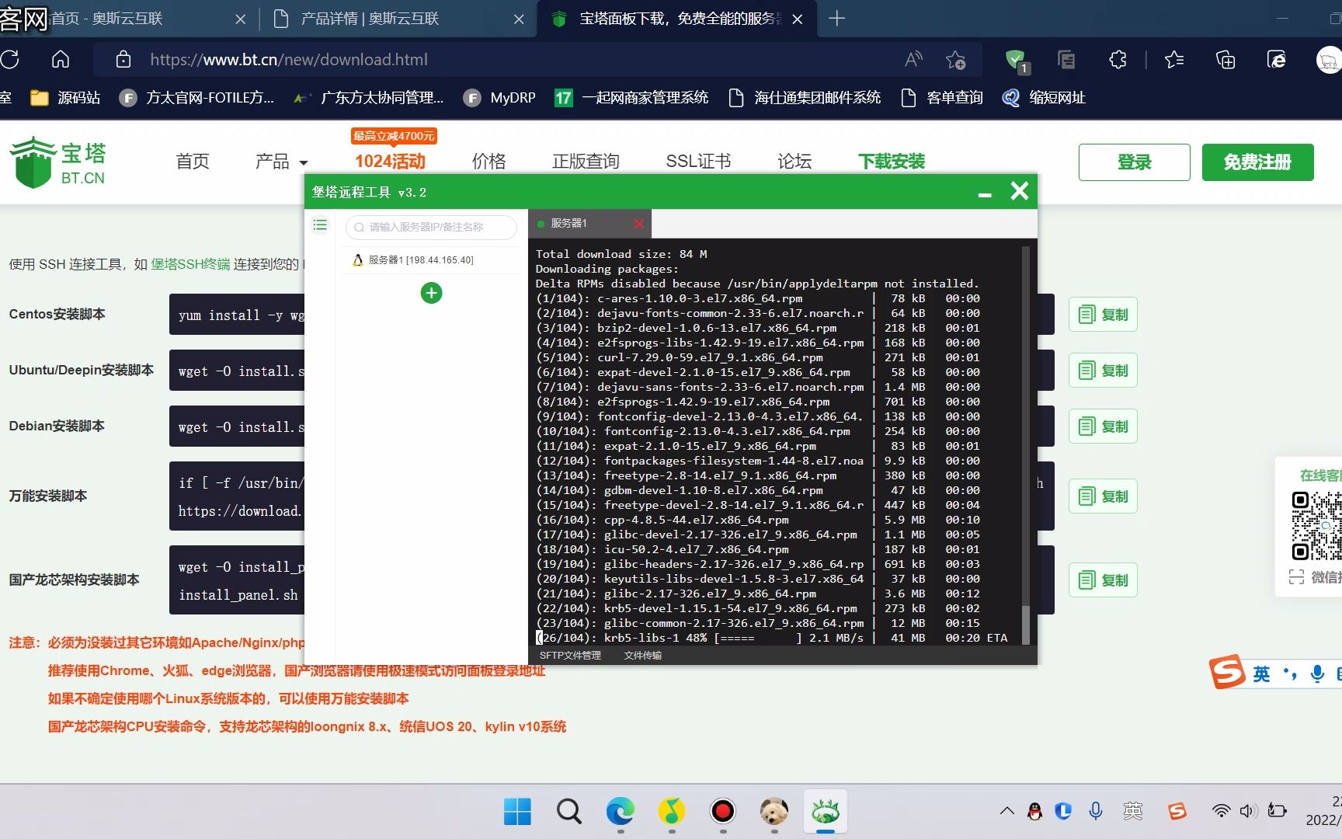Open the 文件传输 tab
Screen dimensions: 1342x839
(x=643, y=656)
